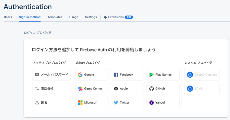Go to the Settings tab
The height and width of the screenshot is (120, 230).
(x=91, y=17)
